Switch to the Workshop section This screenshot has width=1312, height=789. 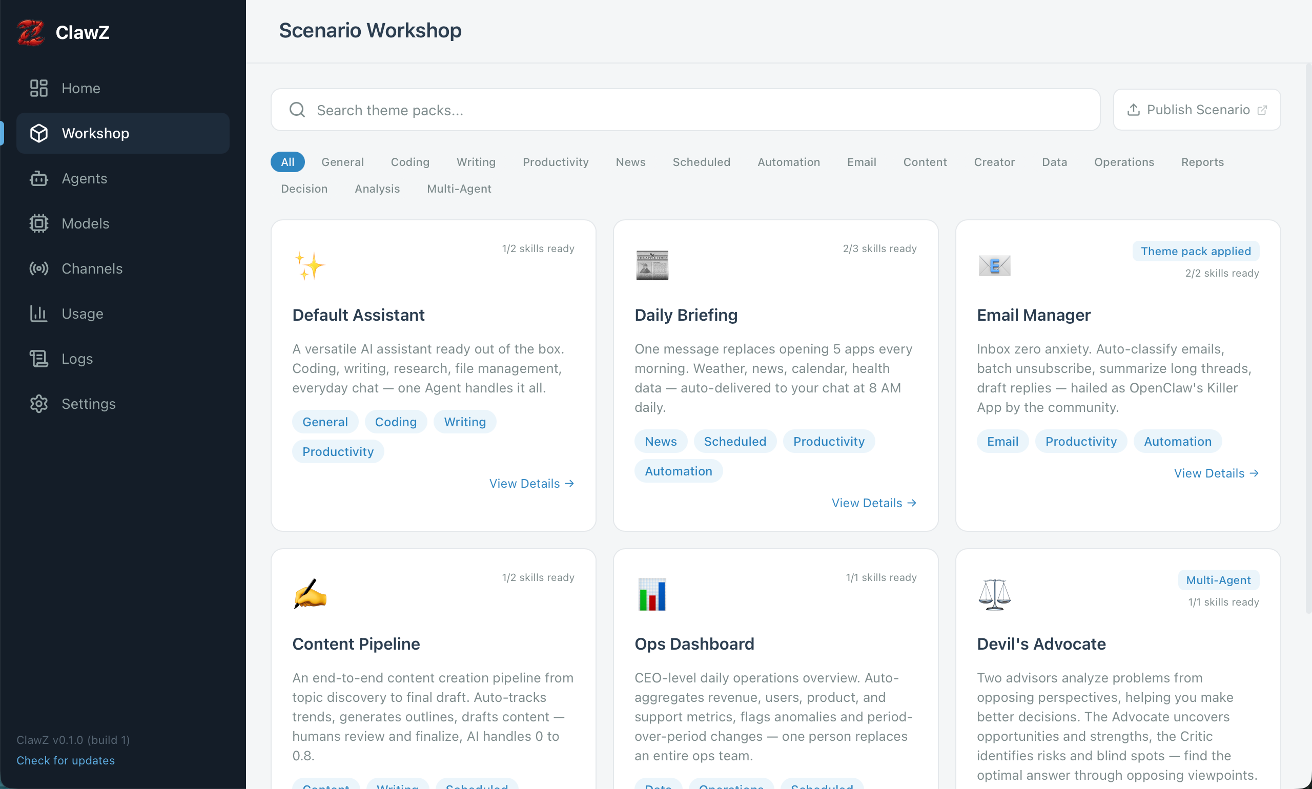click(x=95, y=133)
